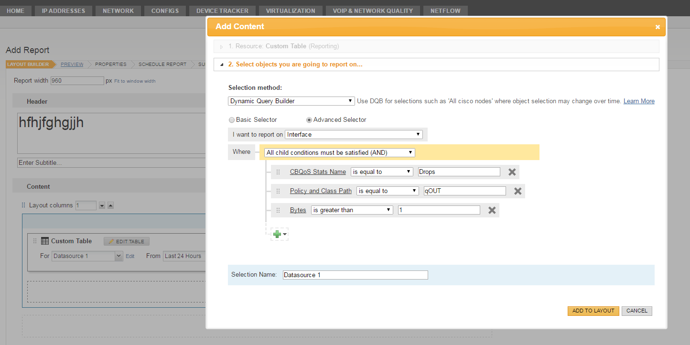
Task: Delete the Bytes condition row
Action: coord(492,210)
